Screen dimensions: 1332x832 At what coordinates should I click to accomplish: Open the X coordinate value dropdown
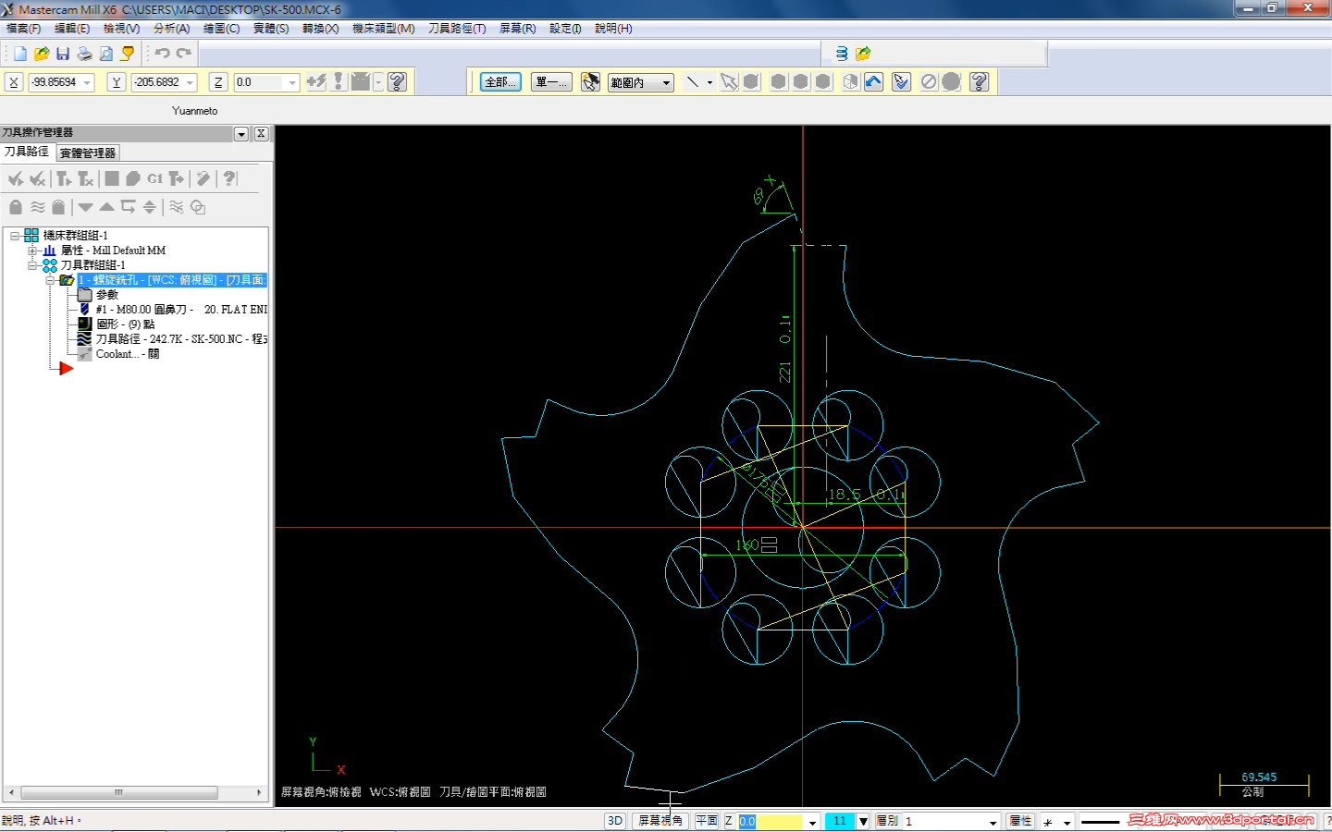[x=88, y=82]
